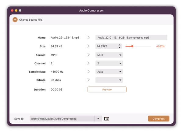The image size is (183, 134).
Task: Close the Audio Compressor window with red button
Action: pyautogui.click(x=12, y=10)
